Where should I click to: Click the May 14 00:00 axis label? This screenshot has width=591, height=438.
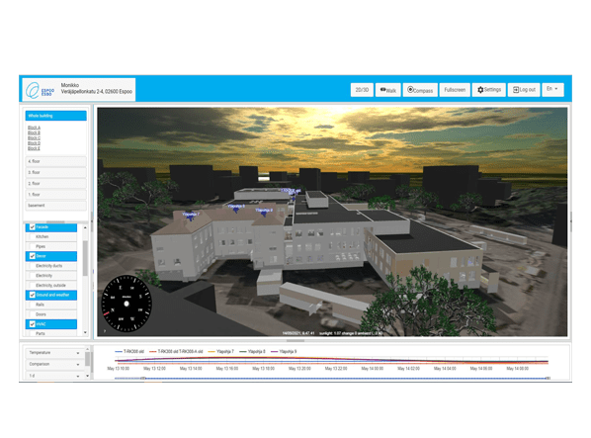click(x=372, y=368)
